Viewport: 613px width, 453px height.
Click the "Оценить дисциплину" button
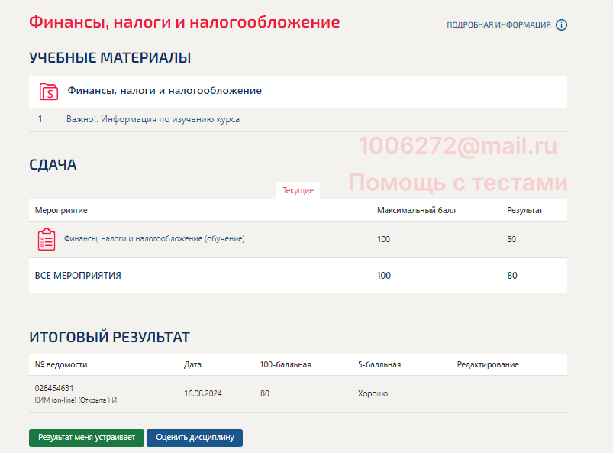[x=195, y=438]
